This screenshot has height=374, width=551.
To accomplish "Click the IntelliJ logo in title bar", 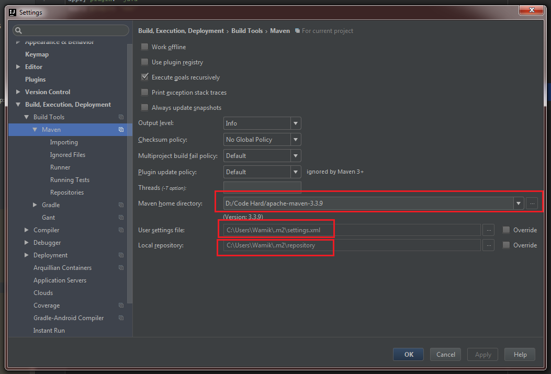I will tap(13, 12).
